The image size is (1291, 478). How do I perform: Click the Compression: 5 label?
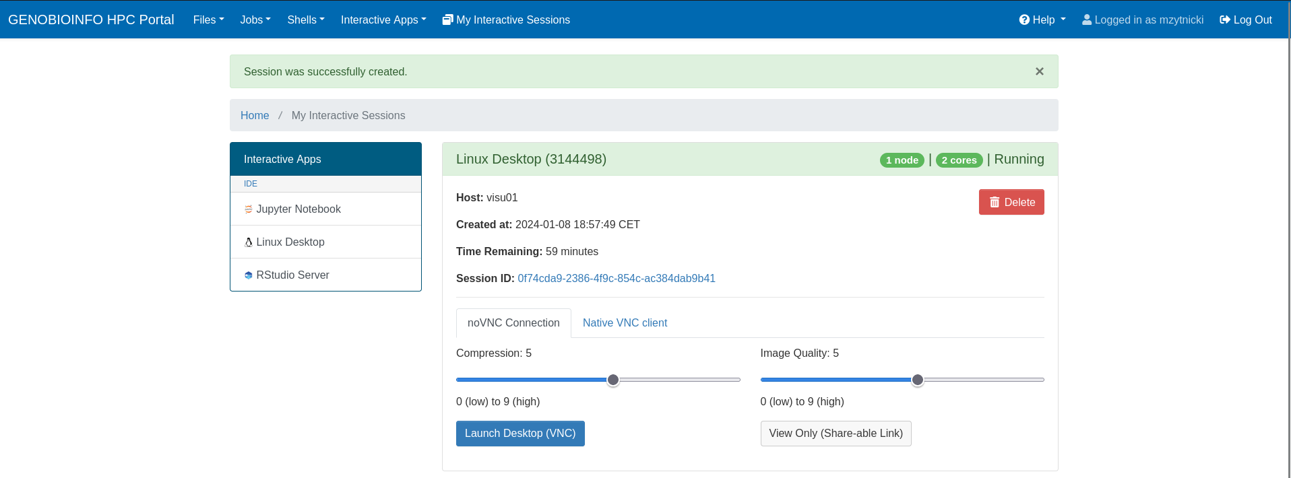pyautogui.click(x=494, y=353)
